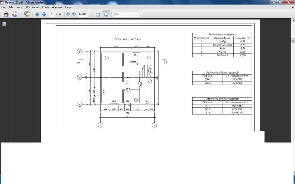The image size is (295, 184).
Task: Click window size '625x1550'
Action: tap(237, 109)
